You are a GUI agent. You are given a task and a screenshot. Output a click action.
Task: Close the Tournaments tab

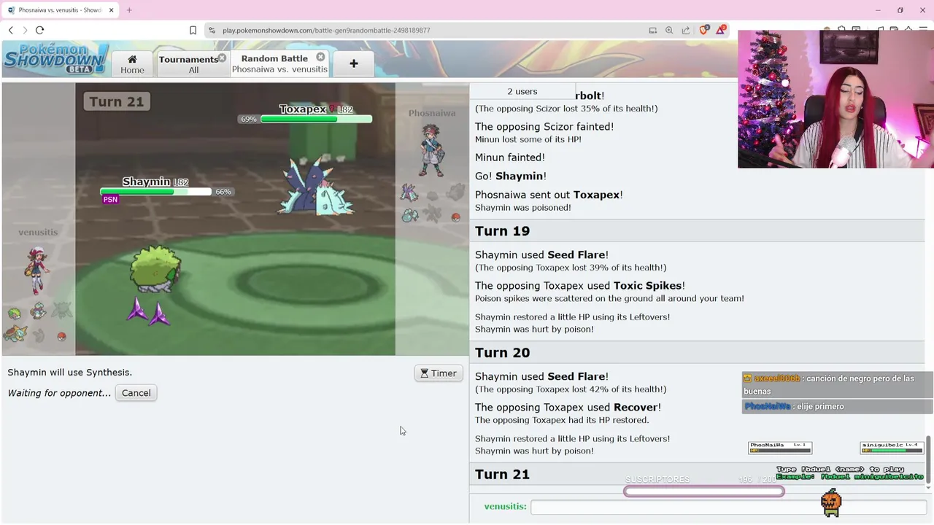(x=222, y=57)
